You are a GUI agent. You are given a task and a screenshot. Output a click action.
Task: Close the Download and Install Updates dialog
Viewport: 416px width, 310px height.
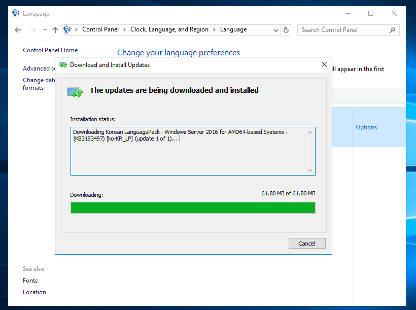(324, 64)
